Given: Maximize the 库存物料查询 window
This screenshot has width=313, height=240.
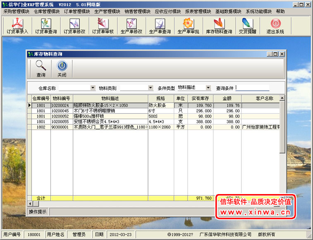Looking at the screenshot, I should [x=276, y=54].
